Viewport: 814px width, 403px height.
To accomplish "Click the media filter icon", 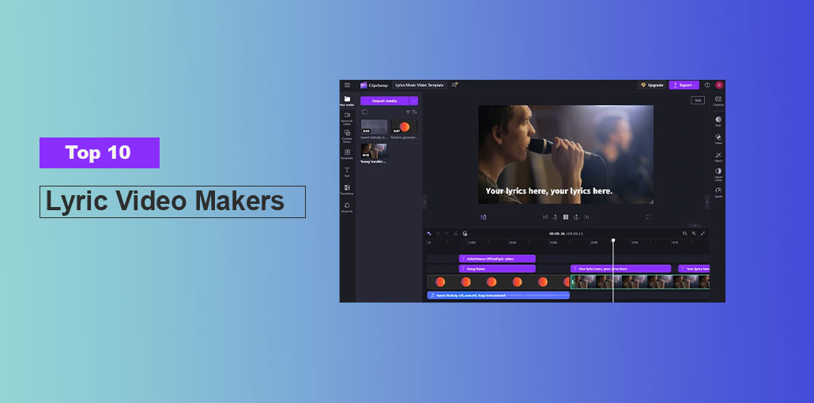I will pos(408,112).
